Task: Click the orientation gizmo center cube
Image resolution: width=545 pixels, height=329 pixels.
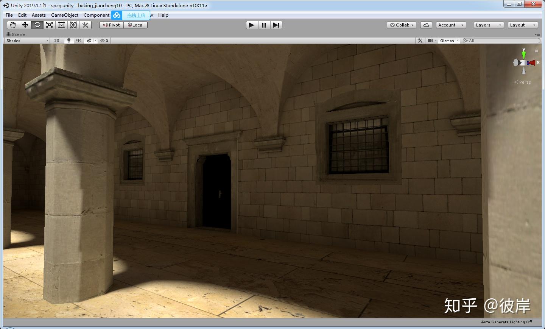Action: coord(523,63)
